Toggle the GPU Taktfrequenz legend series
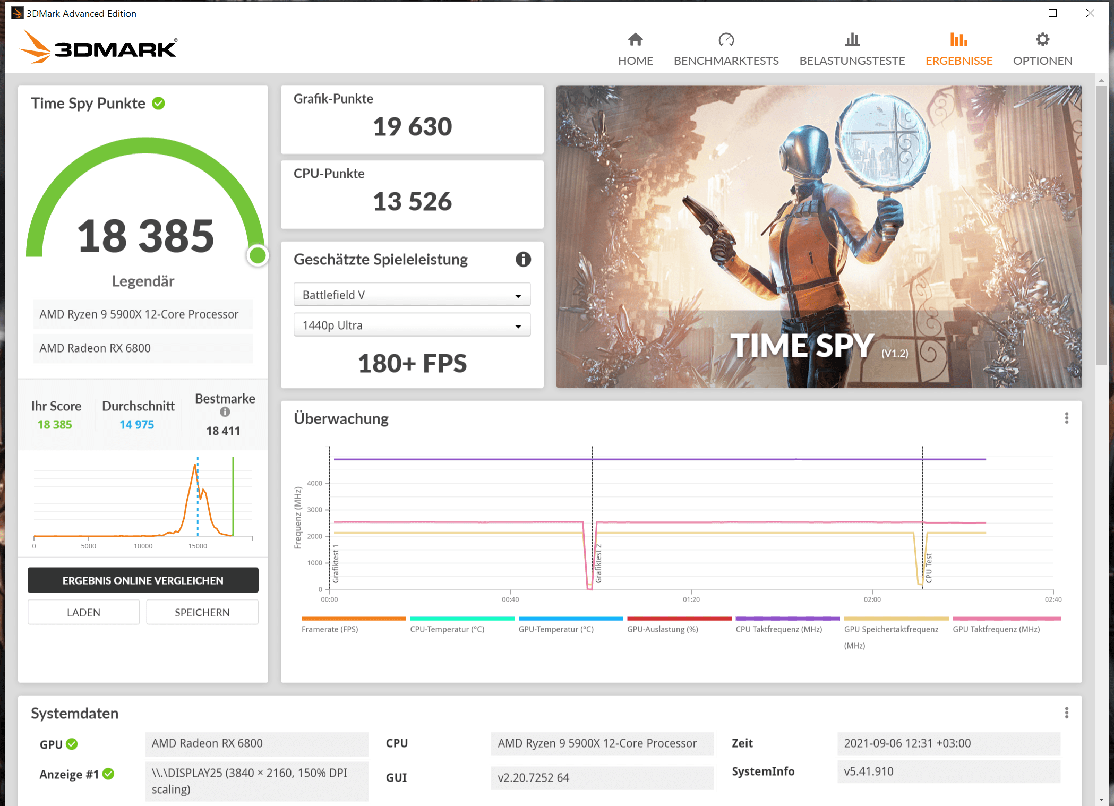The image size is (1114, 806). 996,629
